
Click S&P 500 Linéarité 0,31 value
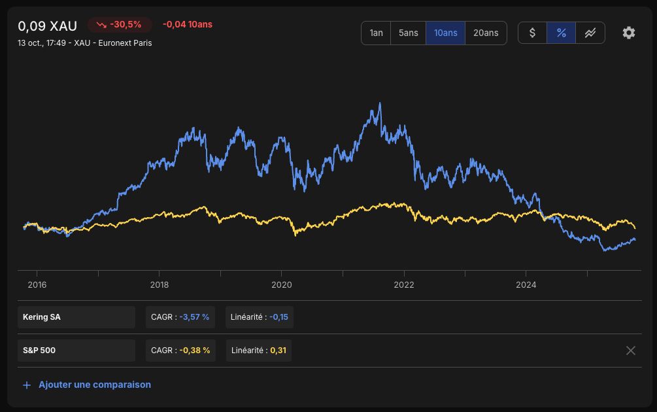tap(278, 351)
